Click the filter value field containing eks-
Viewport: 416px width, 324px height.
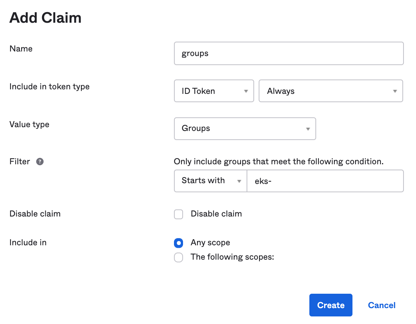[325, 181]
